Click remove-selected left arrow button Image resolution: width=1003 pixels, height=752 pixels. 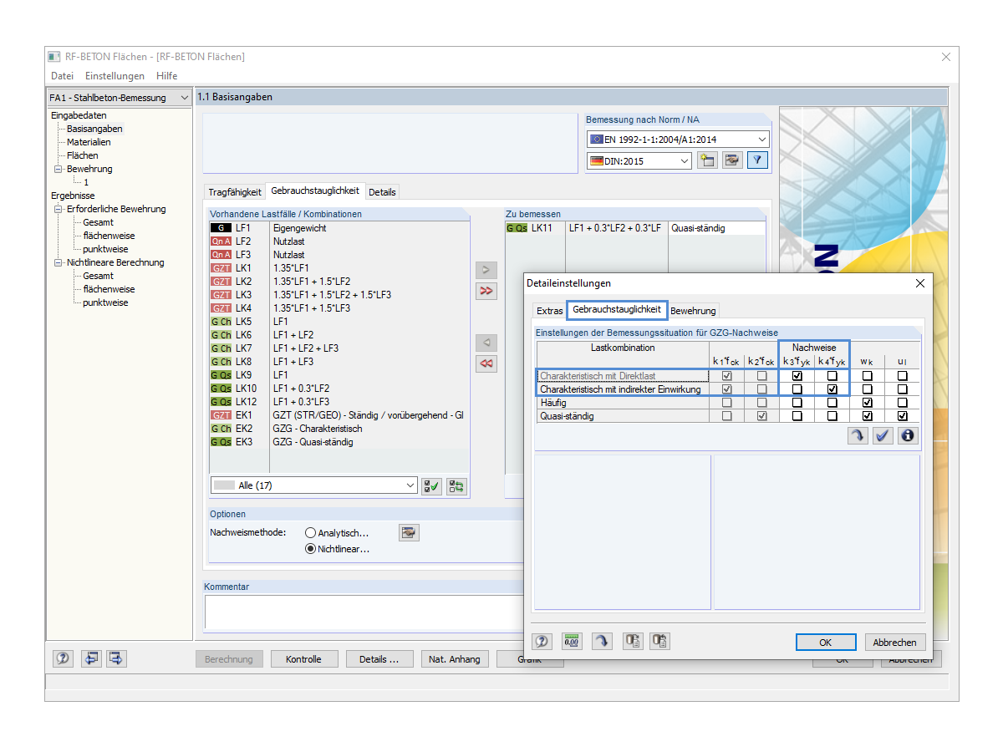pos(486,343)
